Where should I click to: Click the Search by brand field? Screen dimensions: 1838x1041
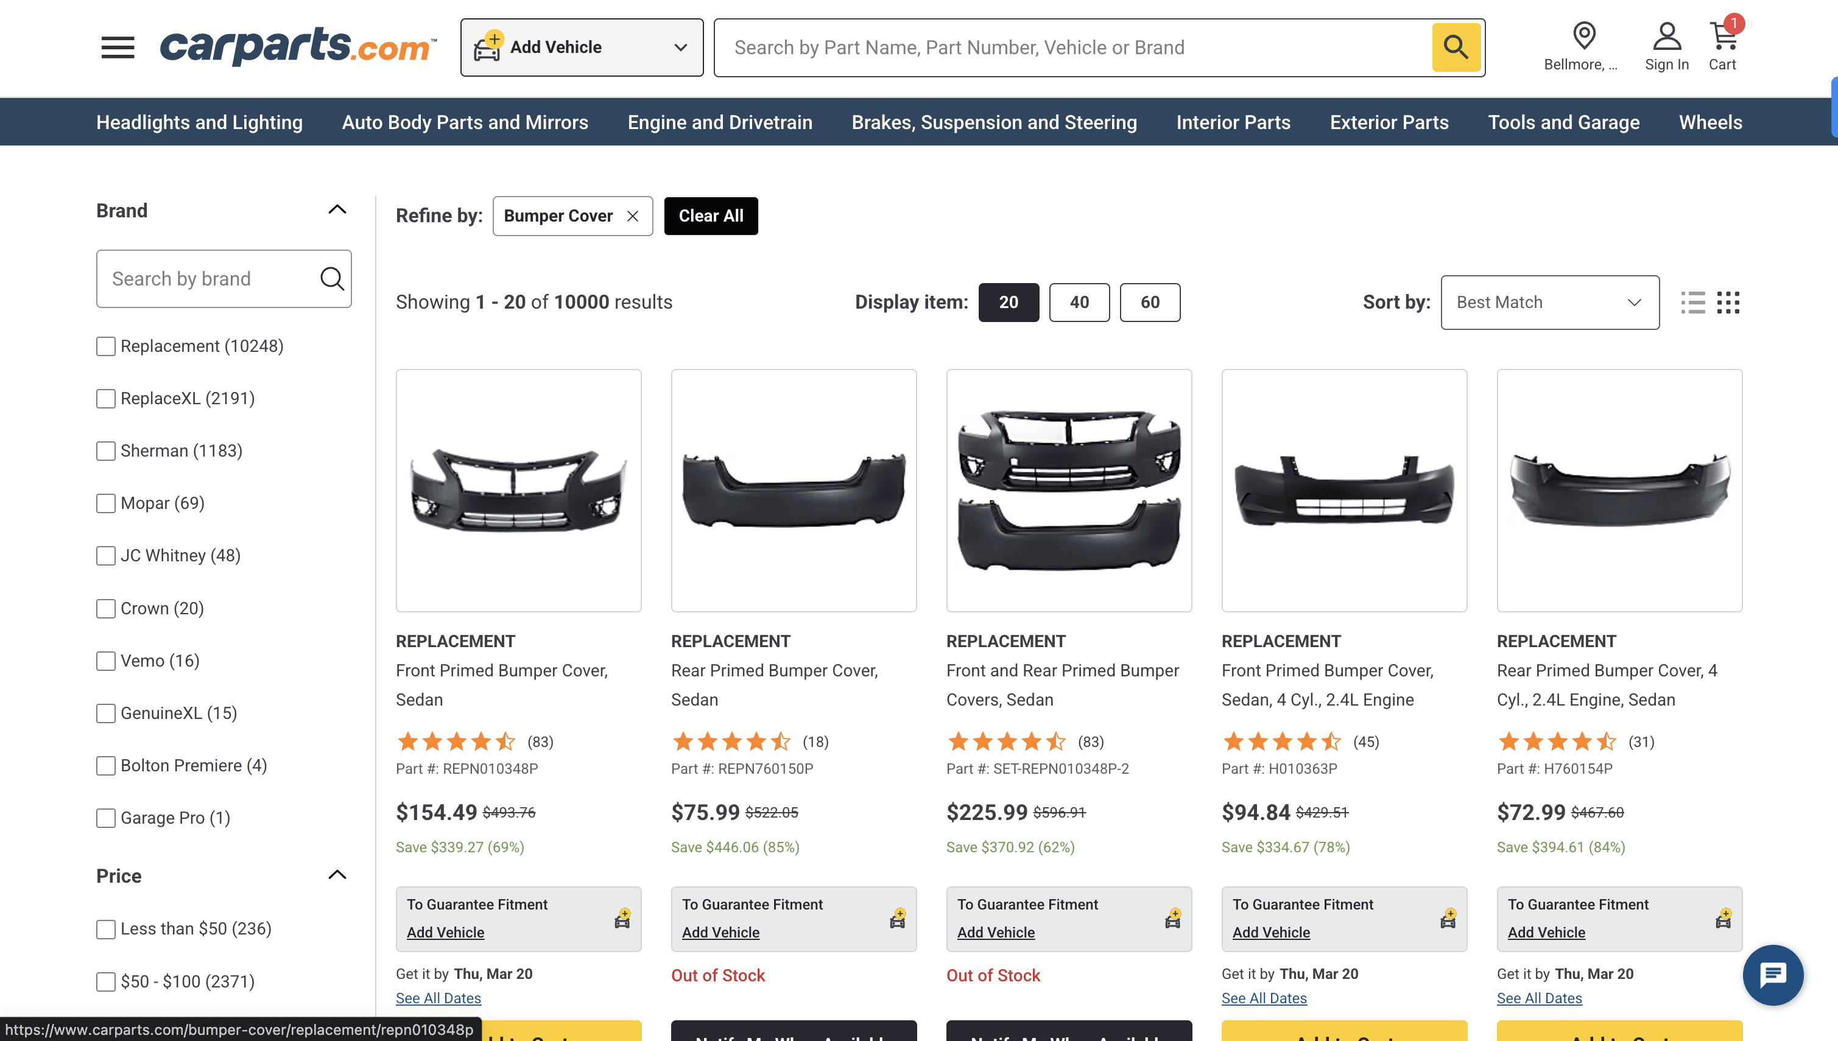pos(211,279)
